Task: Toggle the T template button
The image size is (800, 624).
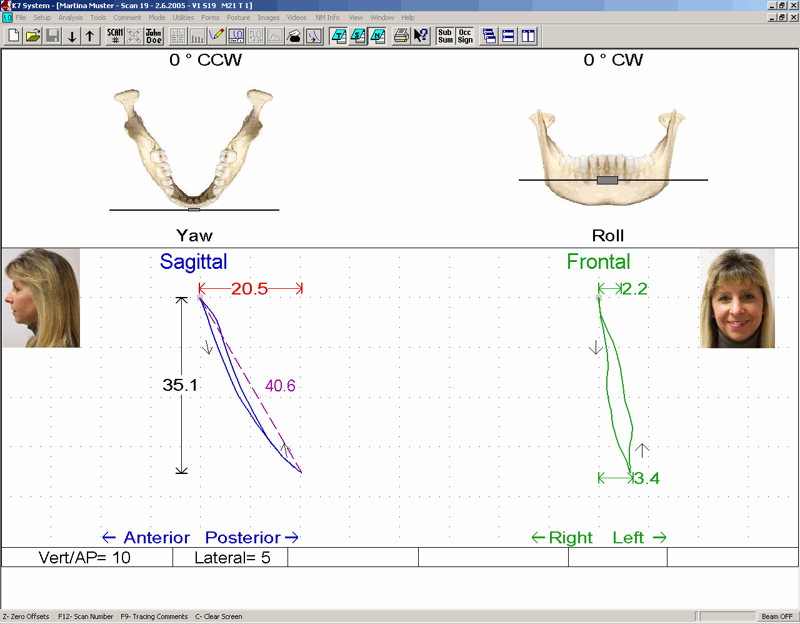Action: 338,36
